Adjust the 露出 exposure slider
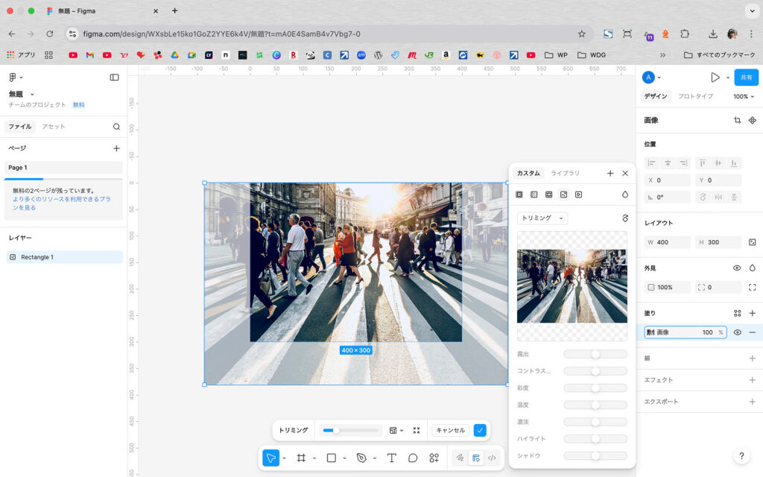763x477 pixels. coord(595,354)
